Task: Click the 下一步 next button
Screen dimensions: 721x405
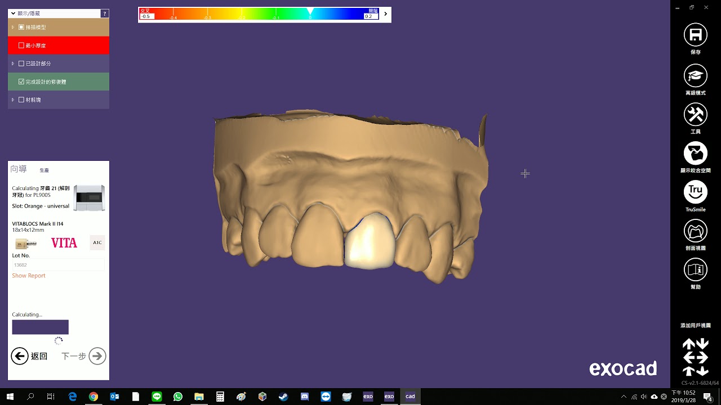Action: (83, 356)
